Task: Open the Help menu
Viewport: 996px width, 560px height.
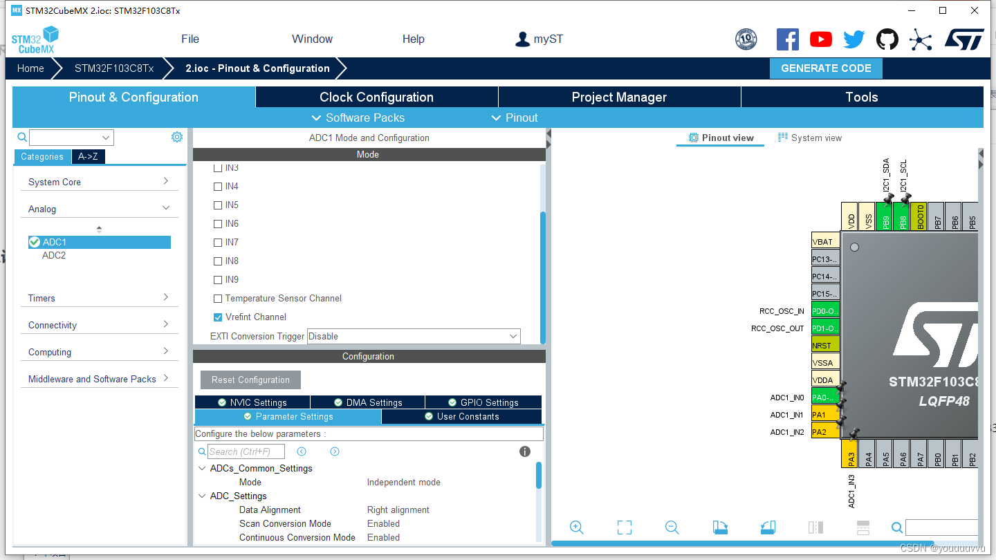Action: [x=414, y=39]
